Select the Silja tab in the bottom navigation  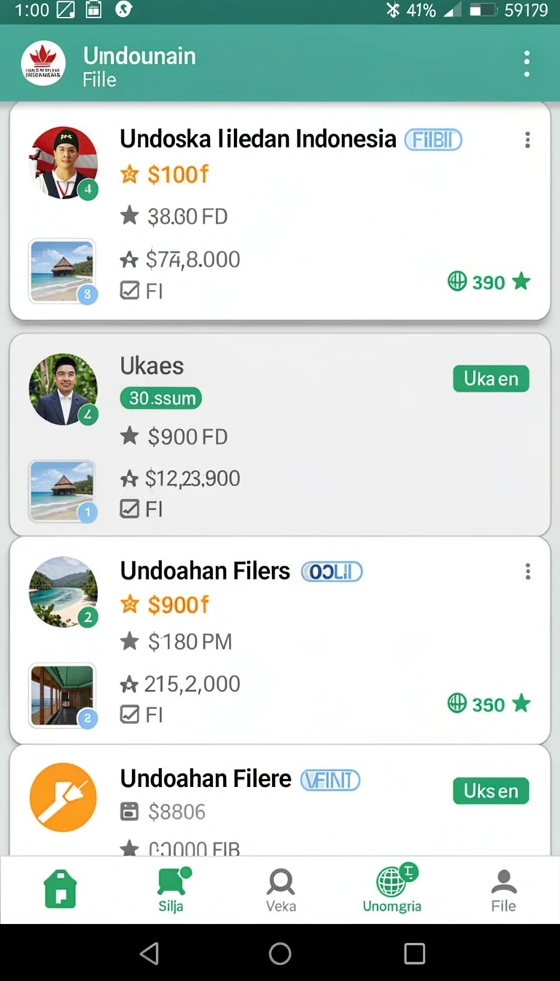pos(172,889)
